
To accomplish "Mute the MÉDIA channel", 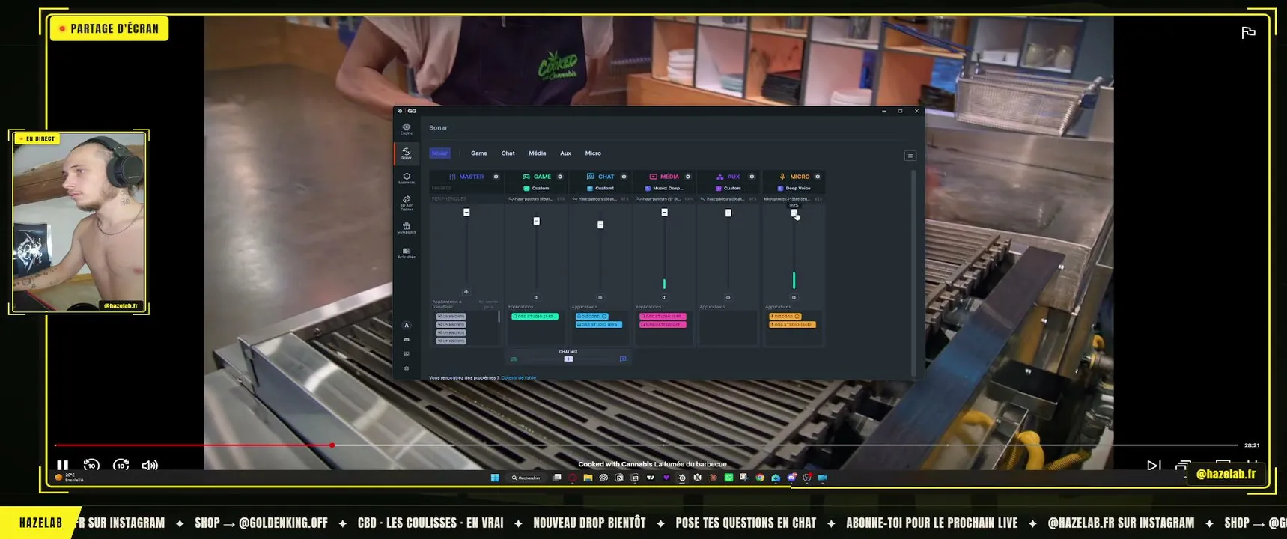I will click(664, 297).
